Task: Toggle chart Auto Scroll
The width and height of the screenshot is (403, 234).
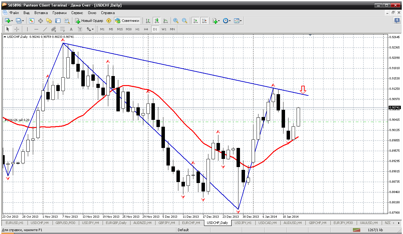Action: 196,21
